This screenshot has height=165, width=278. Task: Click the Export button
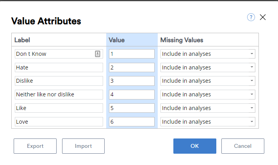click(x=35, y=146)
